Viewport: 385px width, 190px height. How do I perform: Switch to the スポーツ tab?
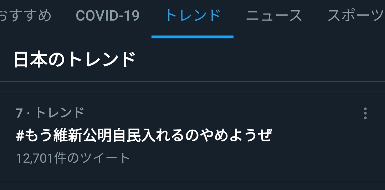(x=356, y=15)
